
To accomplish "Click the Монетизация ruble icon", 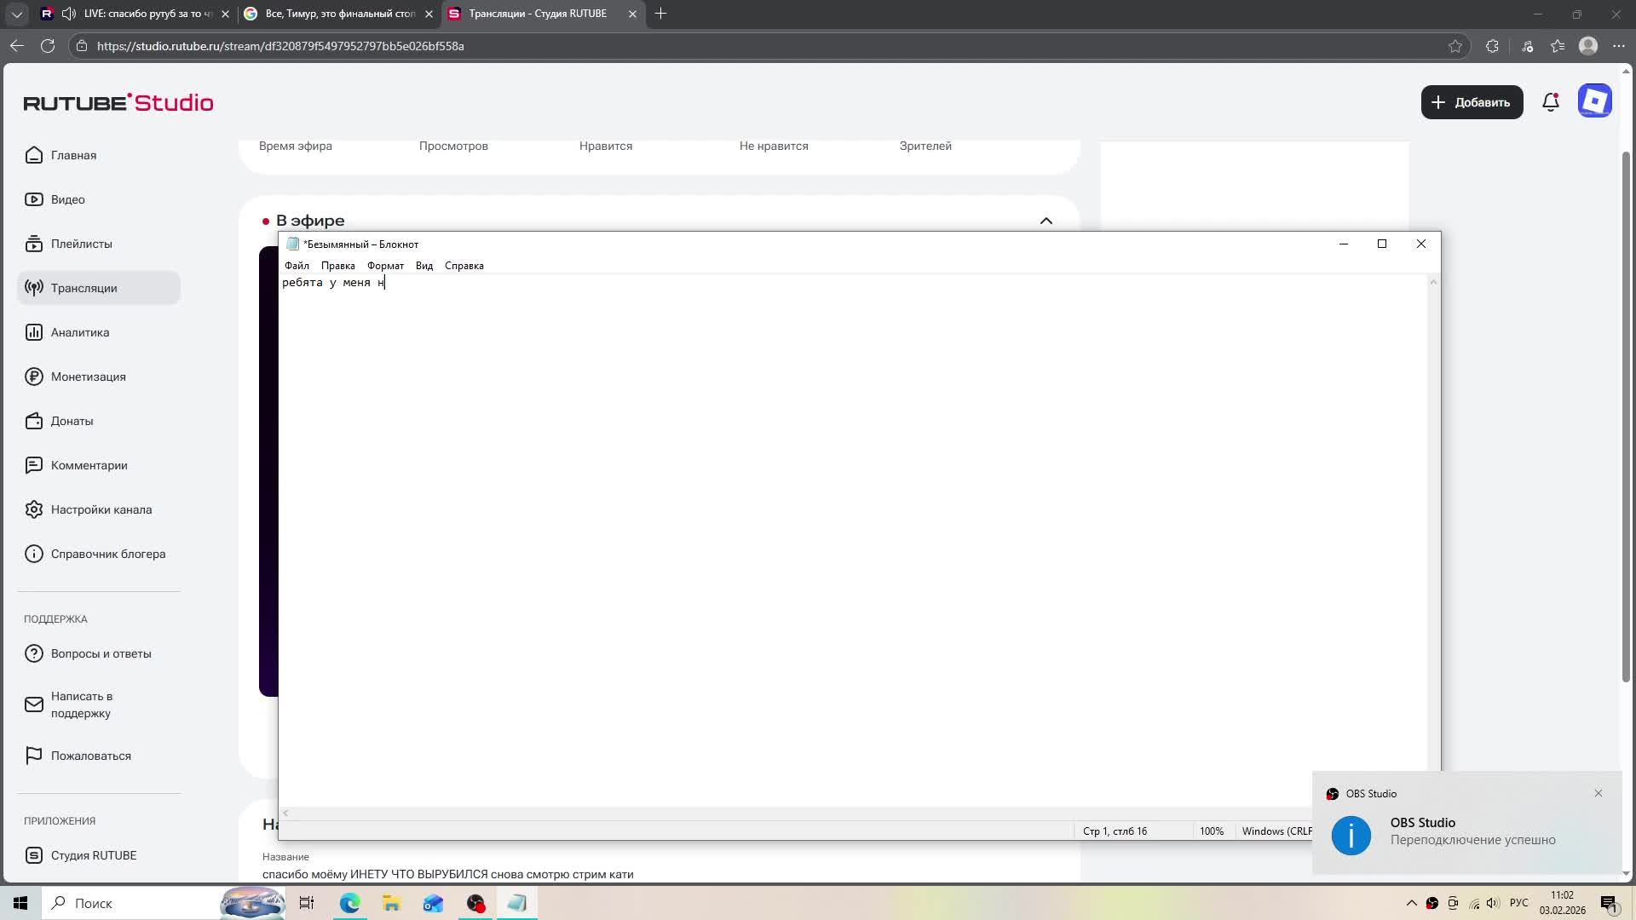I will click(x=34, y=377).
